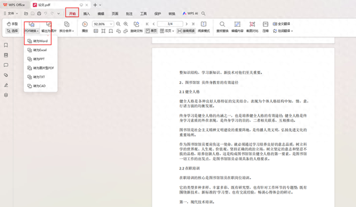Open the folder icon in quick access bar
Screen dimensions: 356x207
pos(26,14)
